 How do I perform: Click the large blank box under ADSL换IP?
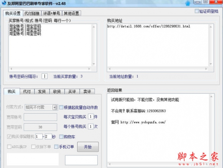coord(33,159)
